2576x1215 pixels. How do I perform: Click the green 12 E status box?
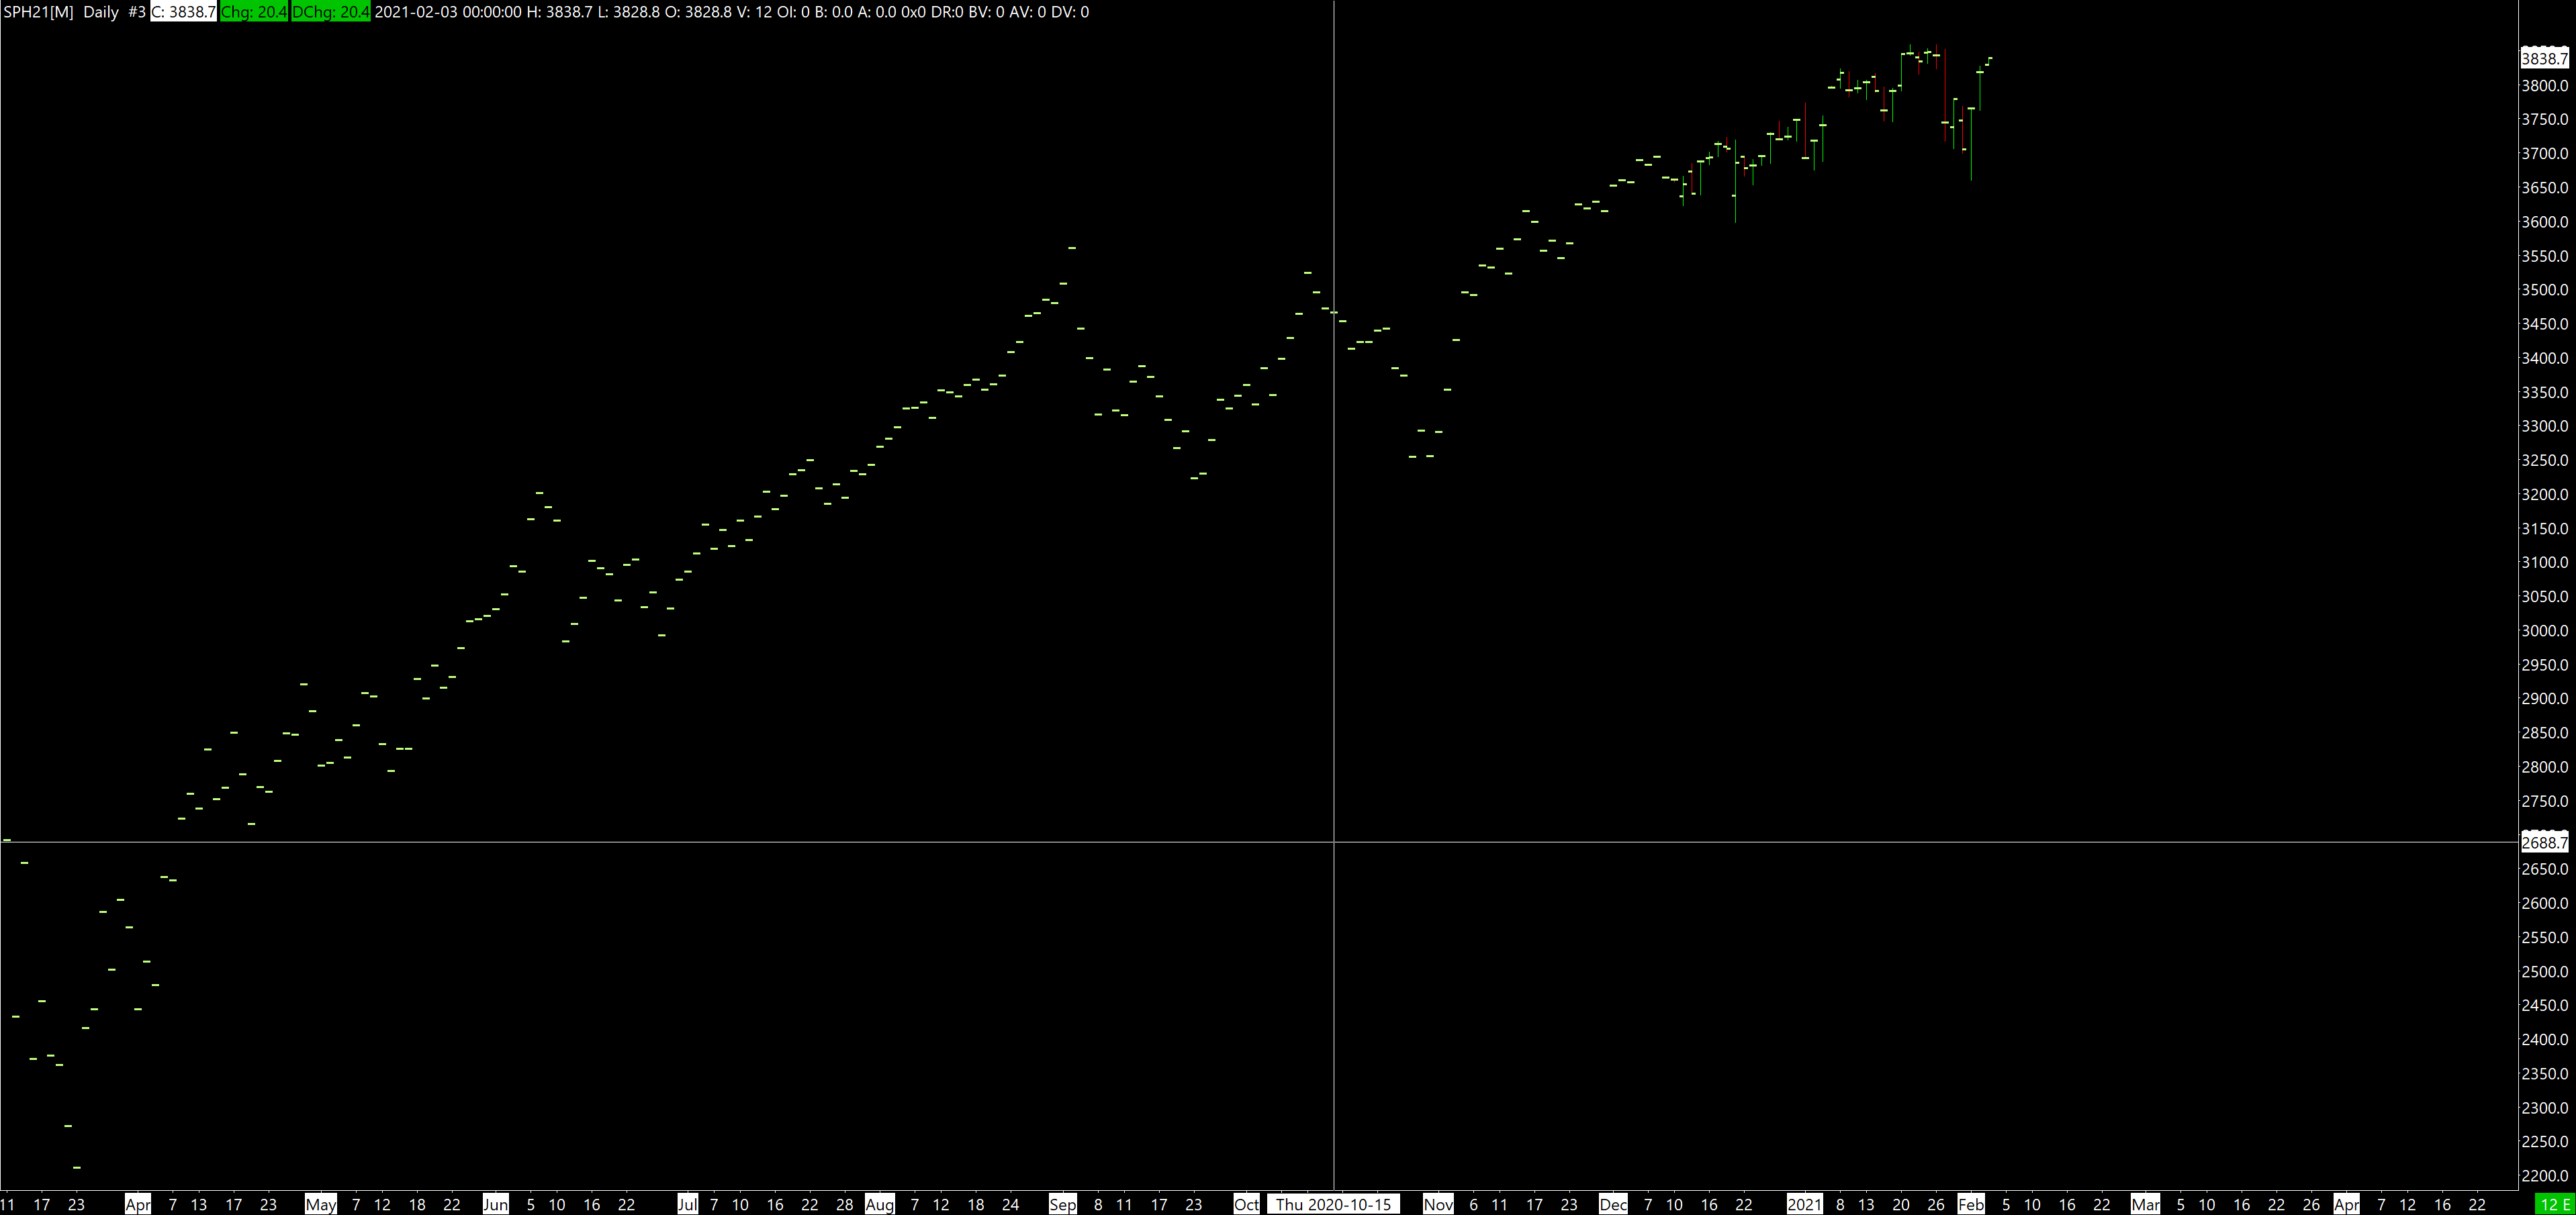tap(2554, 1205)
